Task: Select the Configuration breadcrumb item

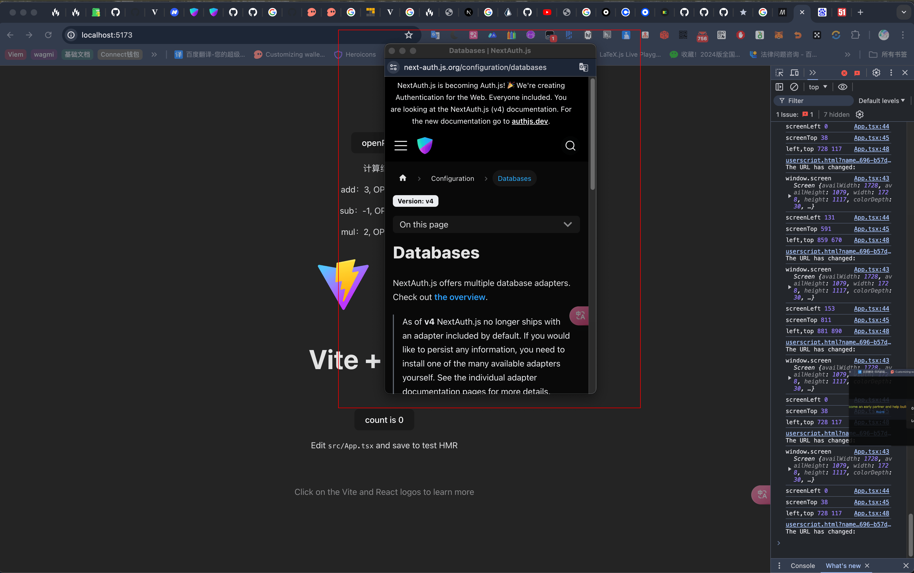Action: click(452, 178)
